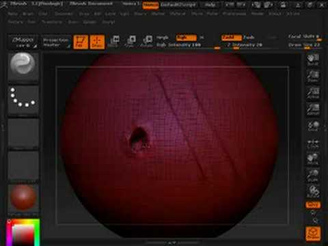Open the Macro menu
Image resolution: width=328 pixels, height=246 pixels.
[140, 14]
